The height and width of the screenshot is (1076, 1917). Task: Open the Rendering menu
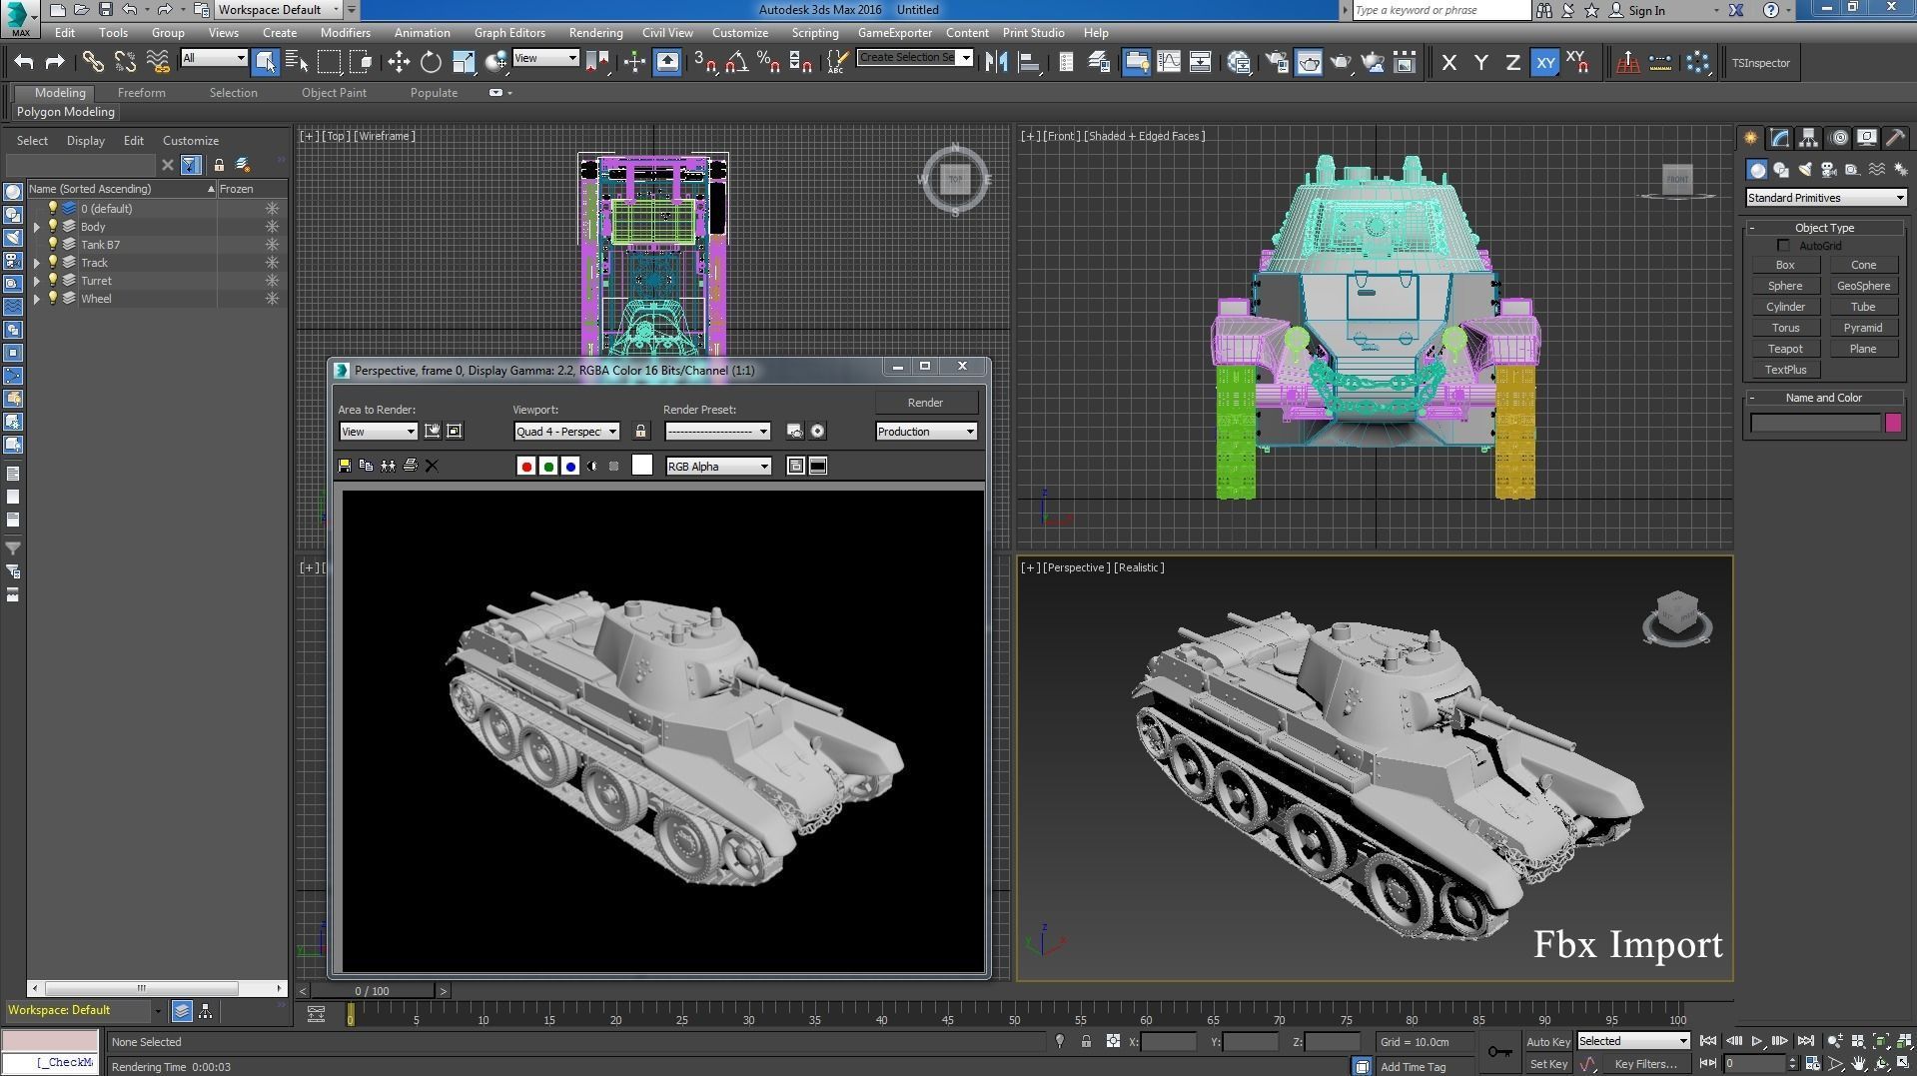point(595,33)
